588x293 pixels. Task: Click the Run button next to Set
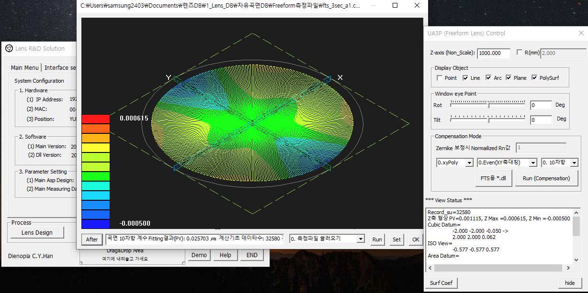coord(377,239)
